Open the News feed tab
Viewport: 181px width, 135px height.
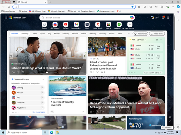(x=35, y=33)
